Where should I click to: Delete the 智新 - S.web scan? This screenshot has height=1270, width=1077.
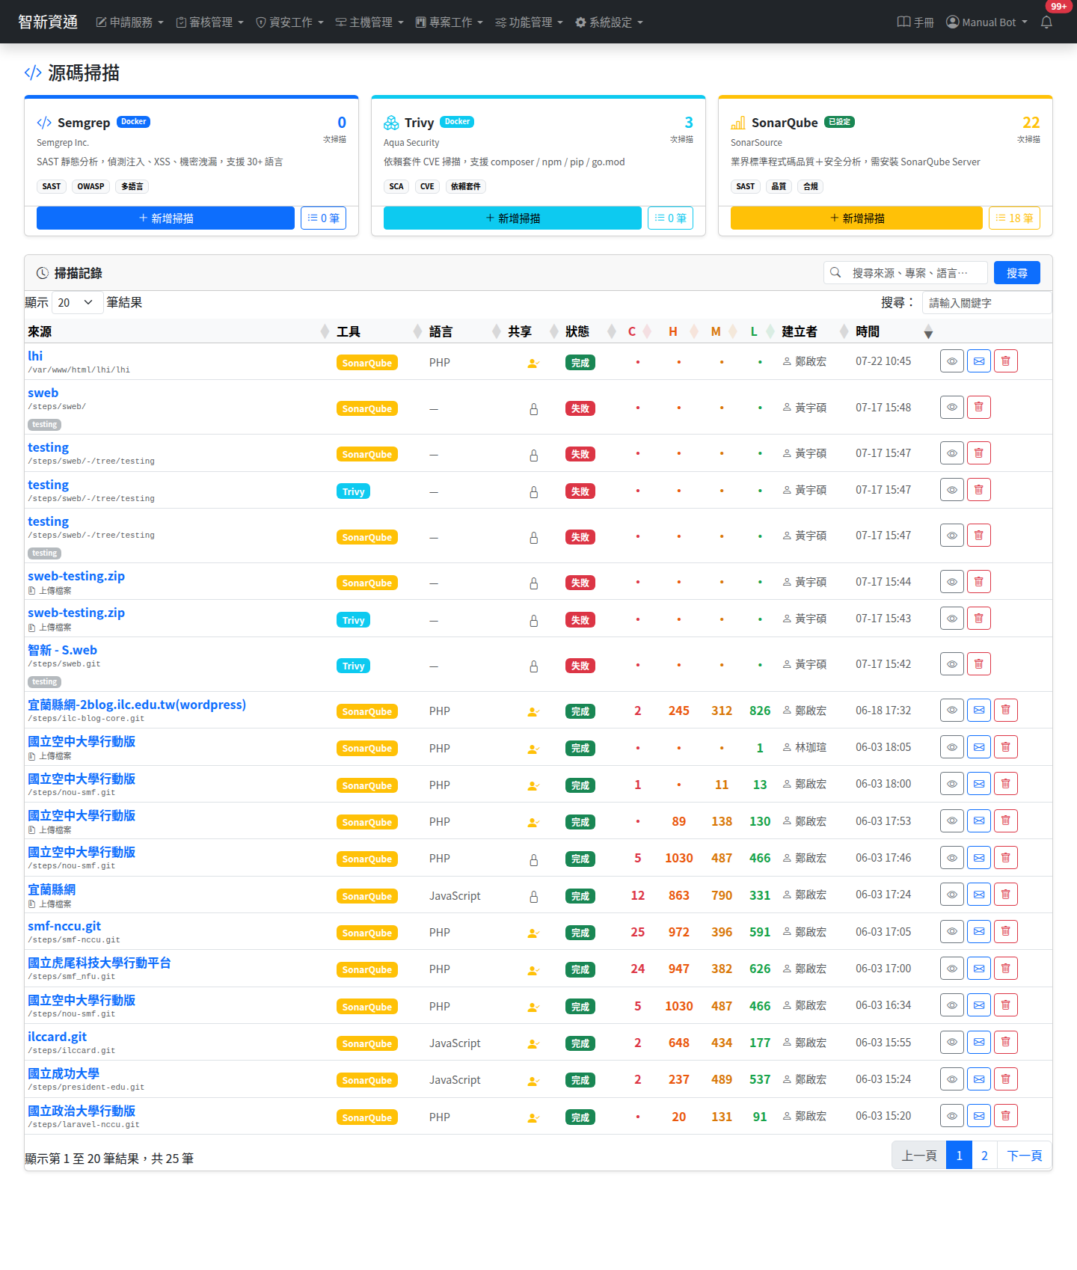979,664
